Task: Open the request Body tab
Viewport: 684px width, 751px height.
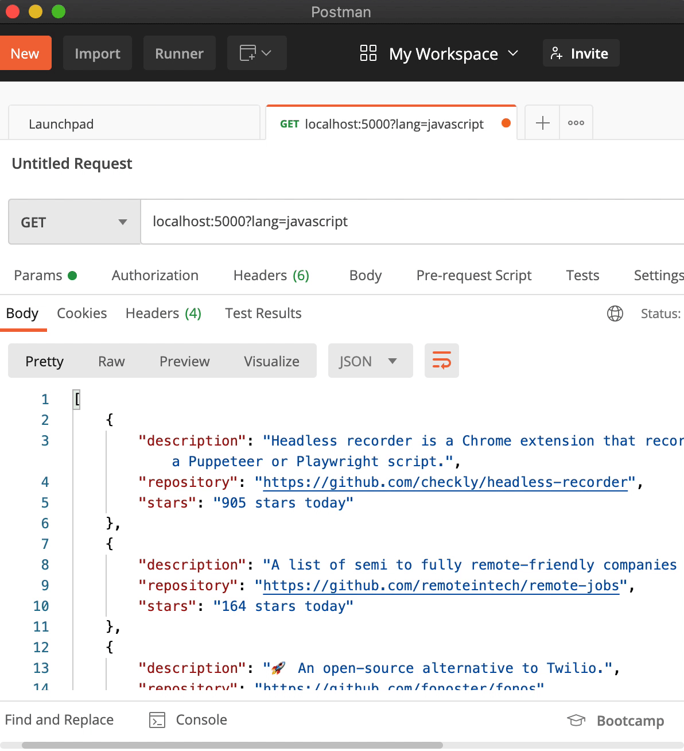Action: (366, 276)
